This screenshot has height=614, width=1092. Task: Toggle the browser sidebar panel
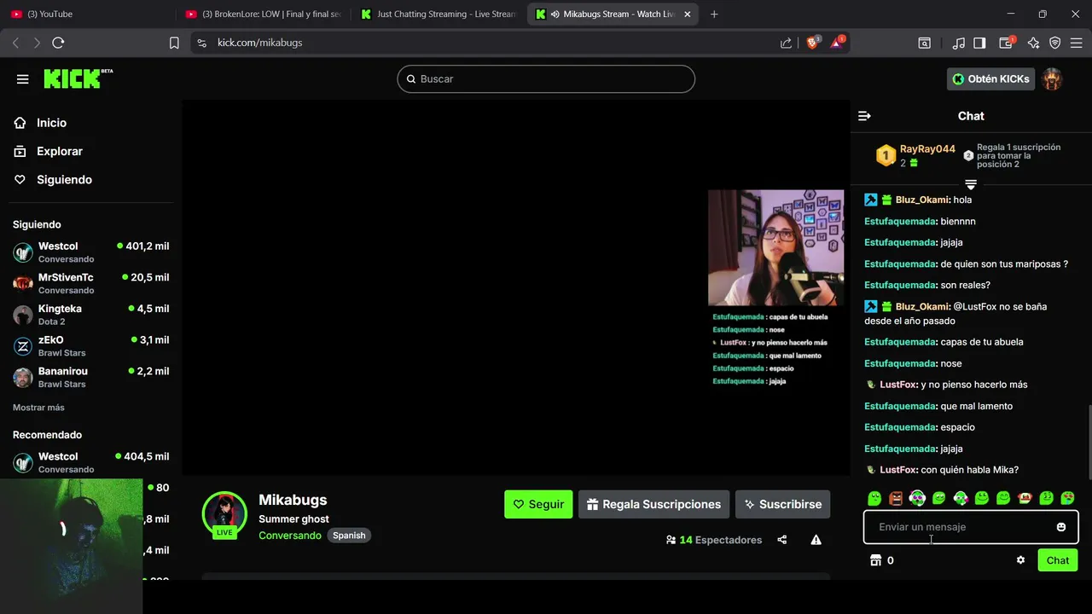(x=980, y=43)
